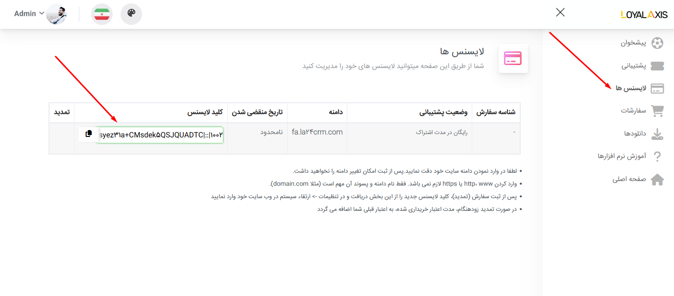The width and height of the screenshot is (674, 296).
Task: Copy the license key with the copy icon
Action: tap(89, 134)
